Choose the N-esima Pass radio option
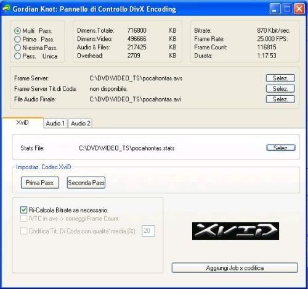 (18, 48)
